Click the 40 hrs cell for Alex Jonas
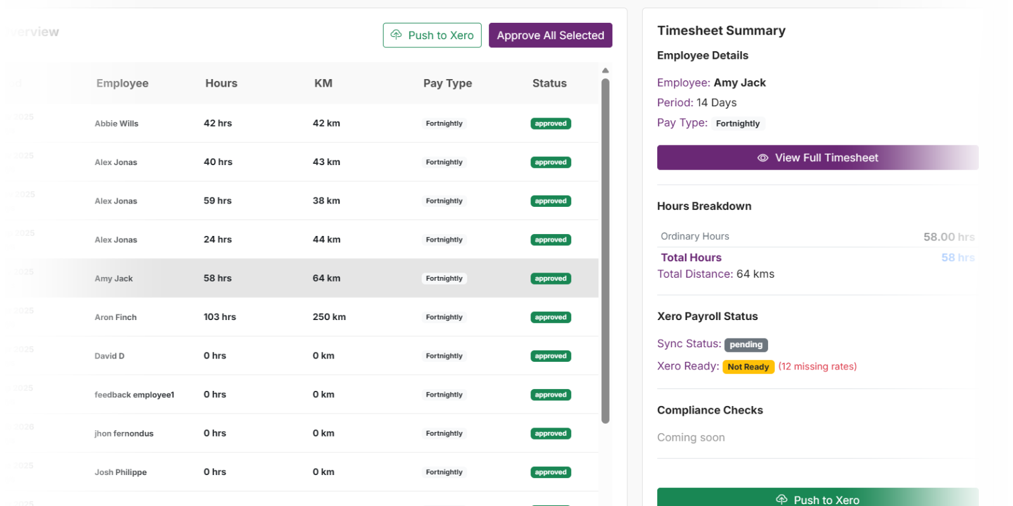The width and height of the screenshot is (1013, 506). [x=218, y=162]
